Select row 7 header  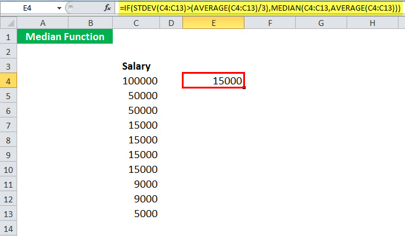[x=8, y=126]
